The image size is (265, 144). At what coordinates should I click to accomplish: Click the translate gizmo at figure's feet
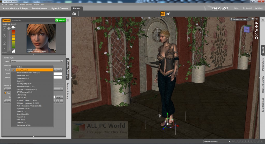coord(168,124)
